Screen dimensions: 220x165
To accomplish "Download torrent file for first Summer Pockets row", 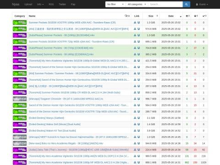I will click(x=135, y=22).
